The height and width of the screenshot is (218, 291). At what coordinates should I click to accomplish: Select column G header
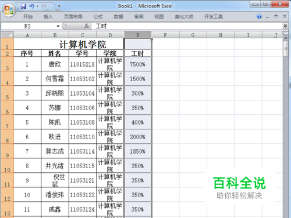pyautogui.click(x=193, y=35)
